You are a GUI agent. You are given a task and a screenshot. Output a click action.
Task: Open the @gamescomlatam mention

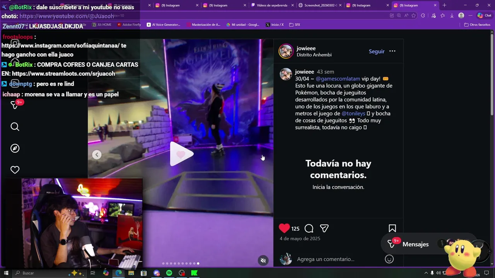[338, 79]
